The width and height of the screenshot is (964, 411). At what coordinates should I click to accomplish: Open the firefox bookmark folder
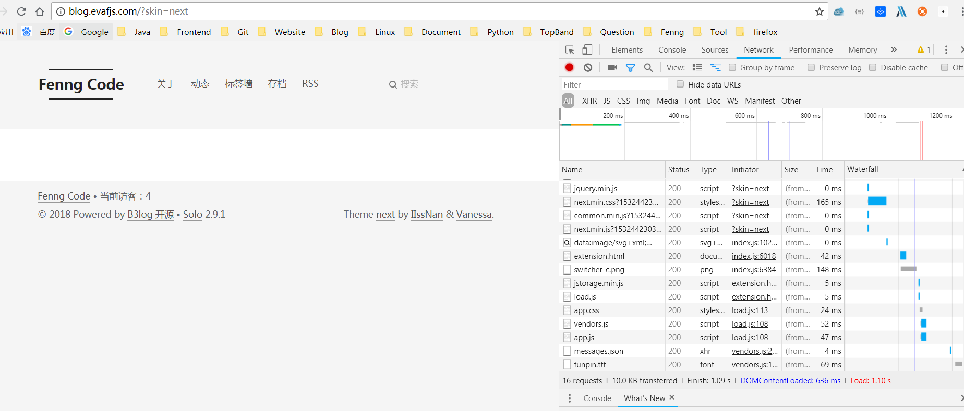[757, 32]
